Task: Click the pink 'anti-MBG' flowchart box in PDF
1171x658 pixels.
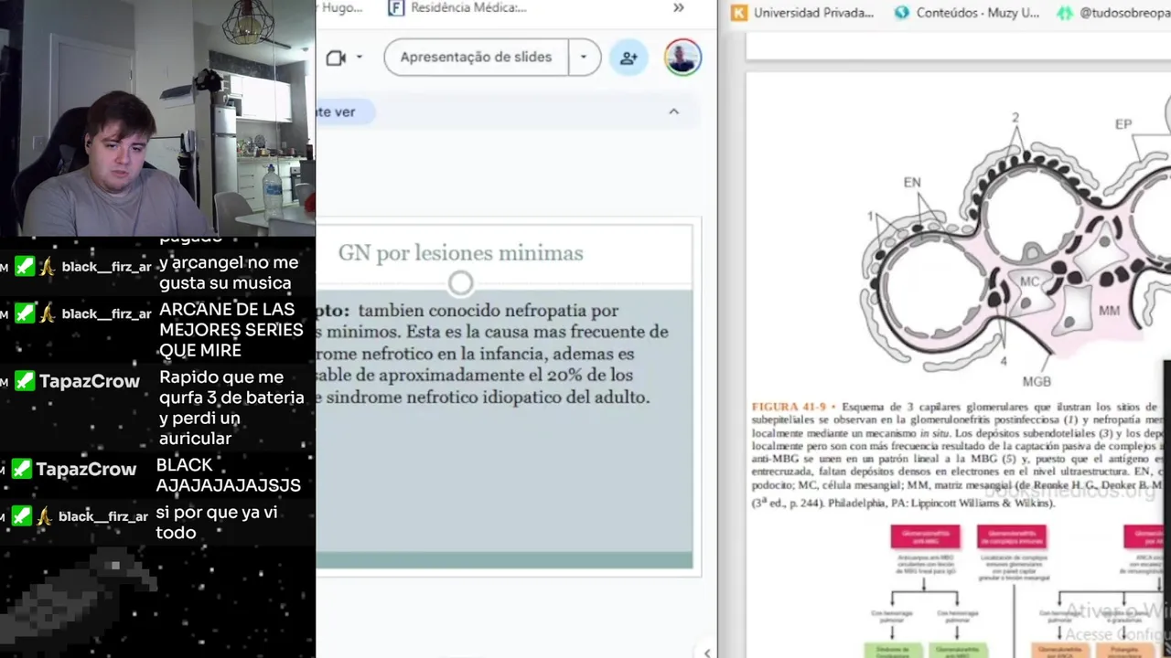Action: click(x=924, y=536)
